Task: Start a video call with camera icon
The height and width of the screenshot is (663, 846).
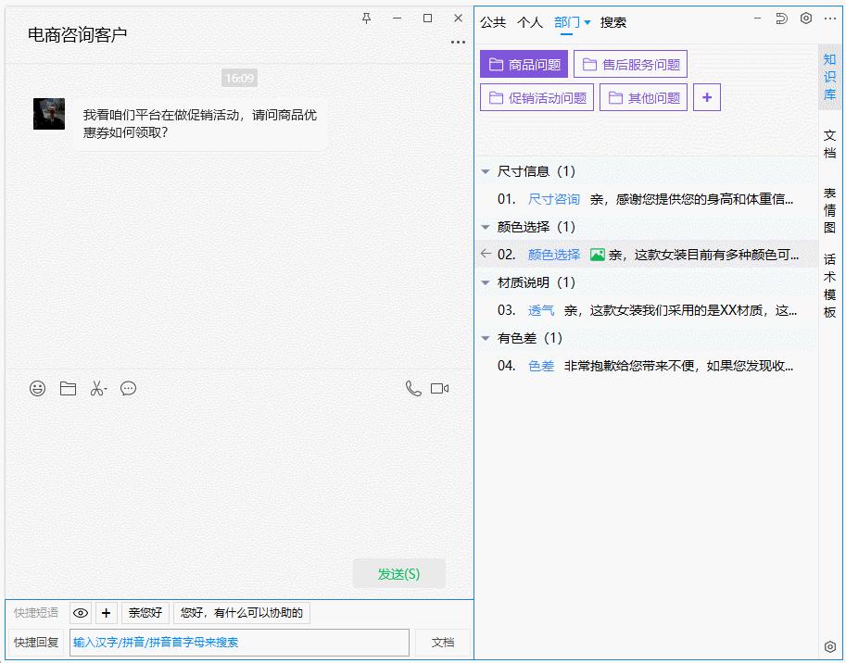Action: pyautogui.click(x=440, y=389)
